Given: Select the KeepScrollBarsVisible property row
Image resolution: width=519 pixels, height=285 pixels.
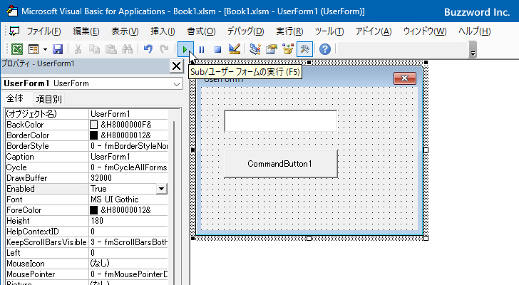Looking at the screenshot, I should [x=87, y=242].
